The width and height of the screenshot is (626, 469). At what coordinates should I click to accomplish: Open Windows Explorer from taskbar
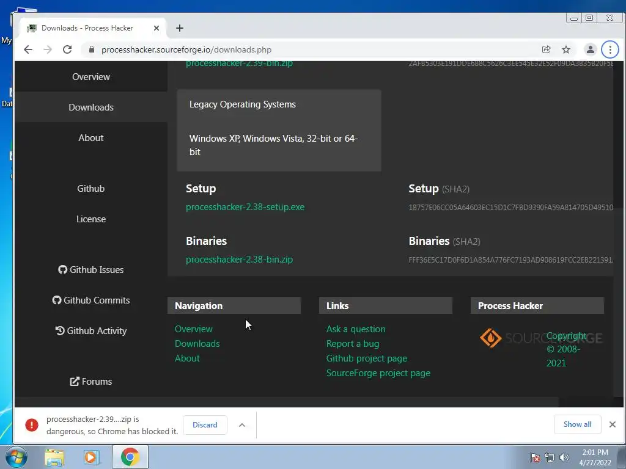tap(54, 457)
